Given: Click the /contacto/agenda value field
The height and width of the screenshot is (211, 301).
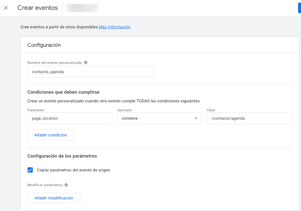Looking at the screenshot, I should tap(249, 118).
